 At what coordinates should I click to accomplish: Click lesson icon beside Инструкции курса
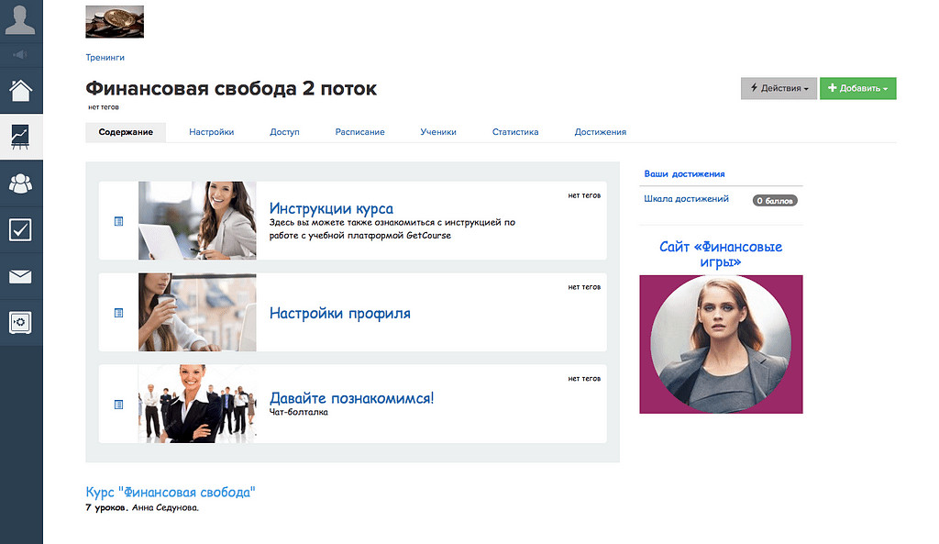pyautogui.click(x=118, y=221)
